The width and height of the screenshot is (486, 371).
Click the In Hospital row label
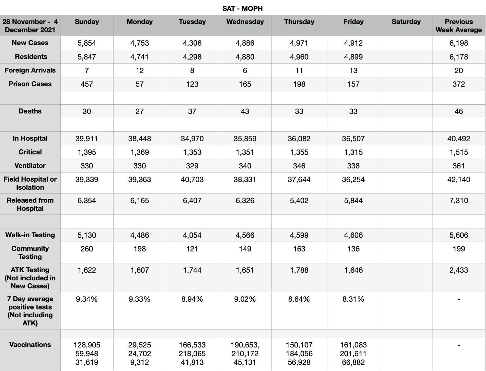pos(30,138)
